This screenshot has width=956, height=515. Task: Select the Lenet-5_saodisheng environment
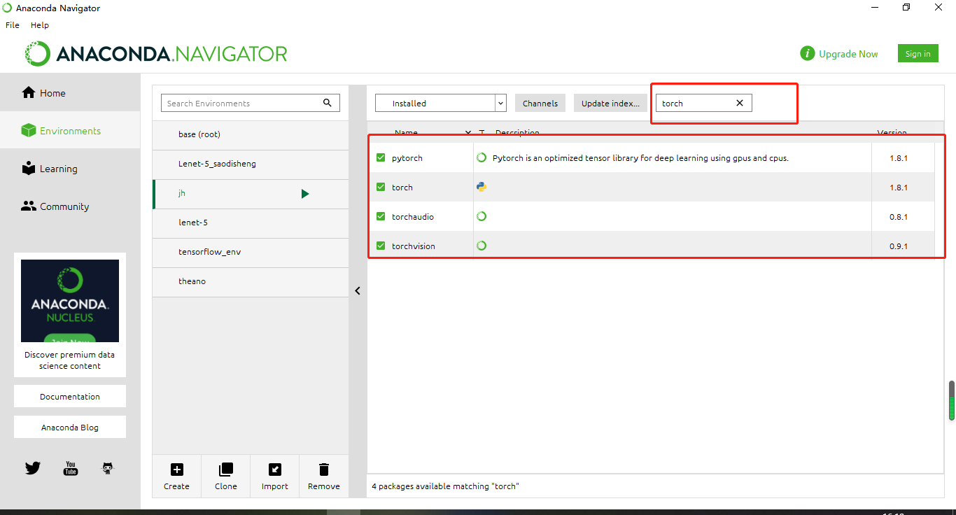251,164
